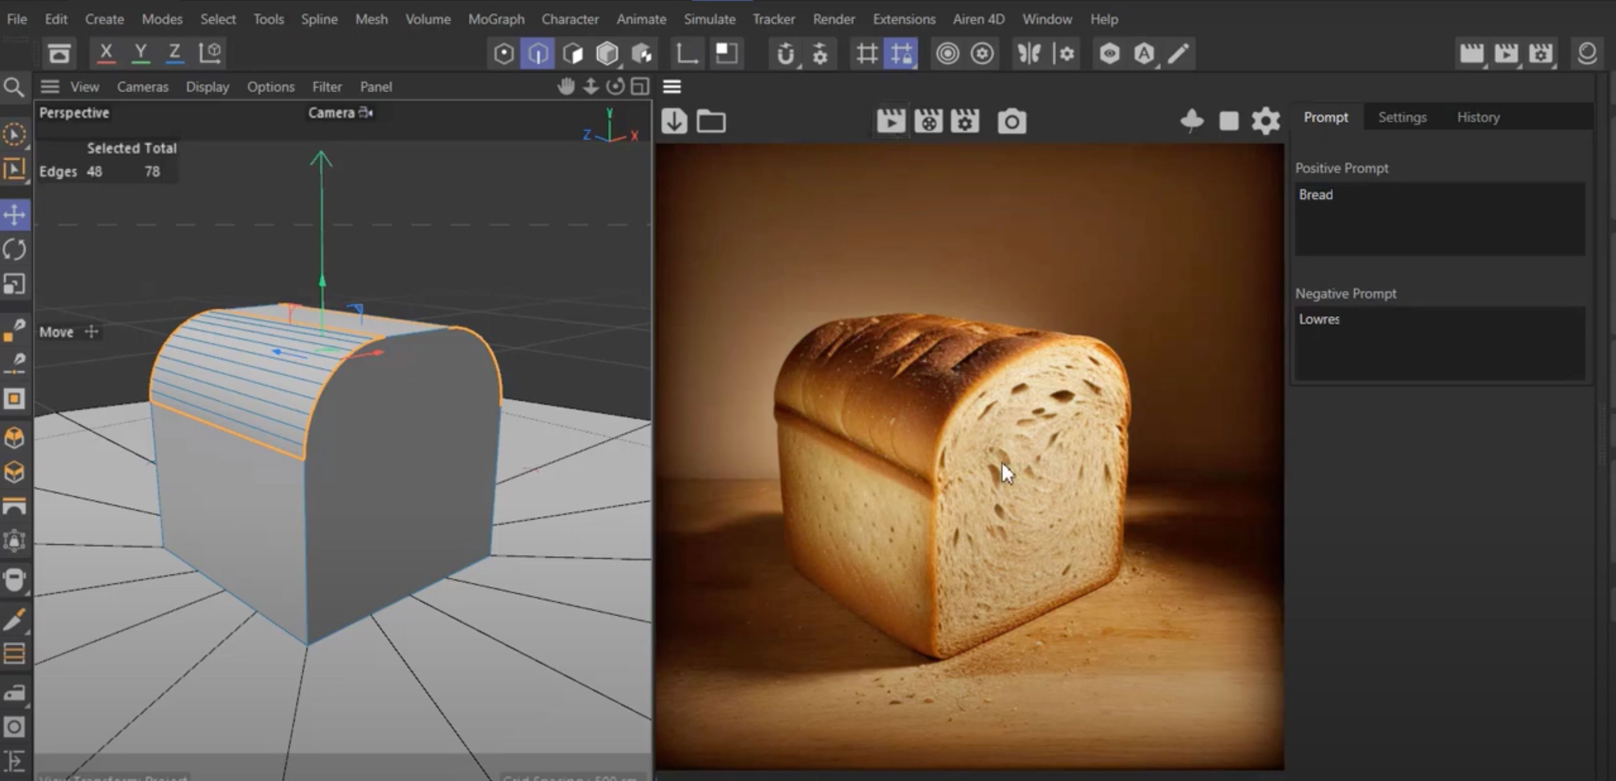Enable the Axis mode icon
This screenshot has height=781, width=1616.
coord(687,54)
